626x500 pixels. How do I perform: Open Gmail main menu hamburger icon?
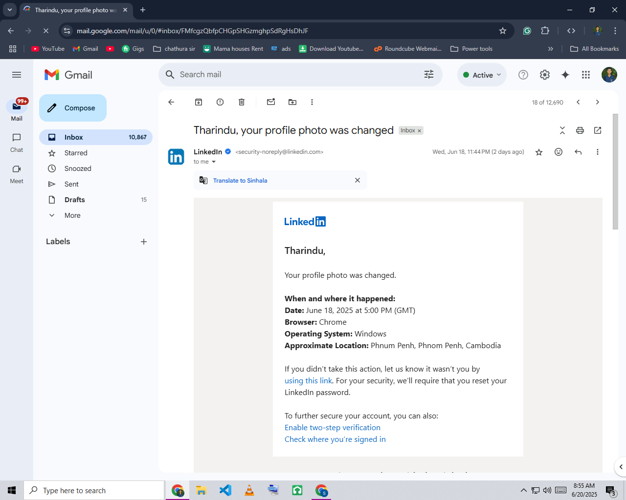coord(17,75)
